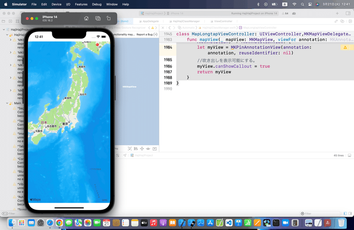Collapse the HajiHajiProject issue tree root
354x230 pixels.
4,30
